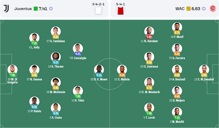This screenshot has width=219, height=128.
Task: Open K. Yildiz player photo
Action: coord(78,91)
